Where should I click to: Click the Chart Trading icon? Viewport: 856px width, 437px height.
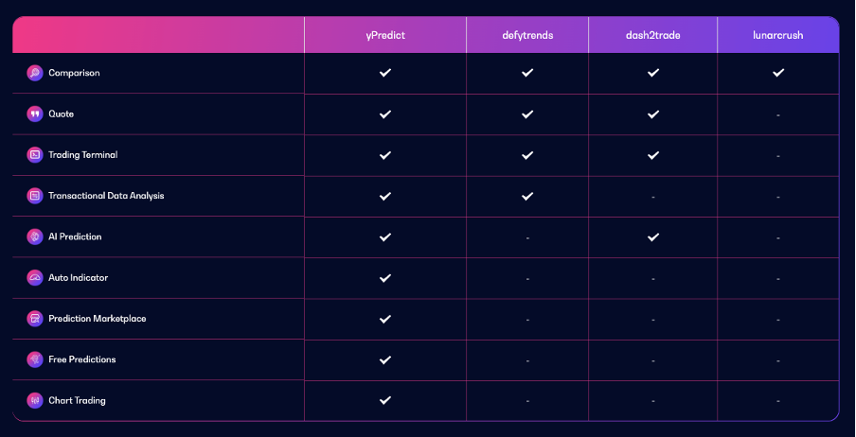pos(34,400)
